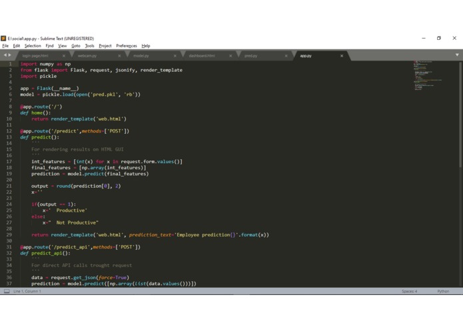Click line number 1 in gutter

coord(11,64)
